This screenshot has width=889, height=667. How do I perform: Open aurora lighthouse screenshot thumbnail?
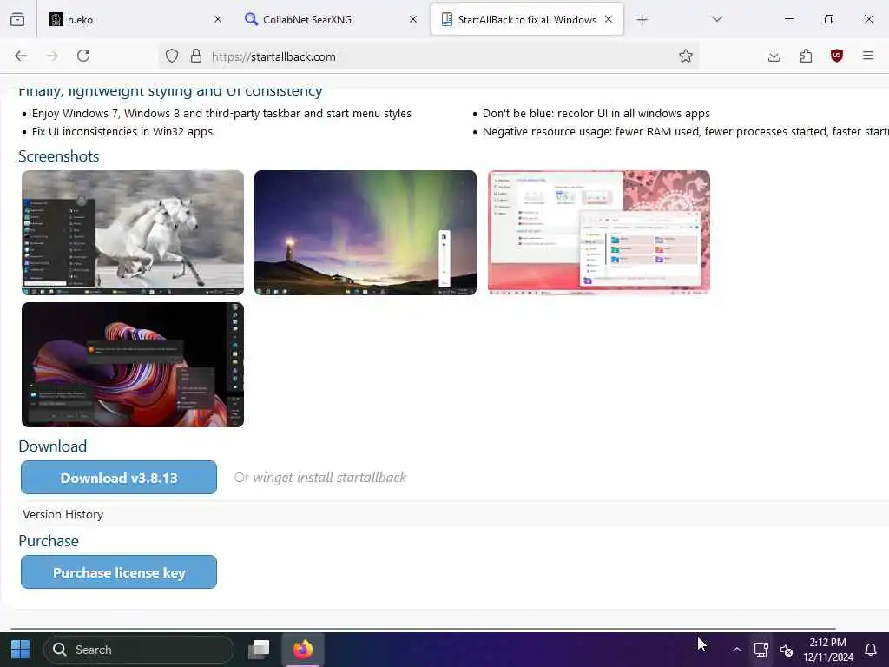[x=365, y=233]
